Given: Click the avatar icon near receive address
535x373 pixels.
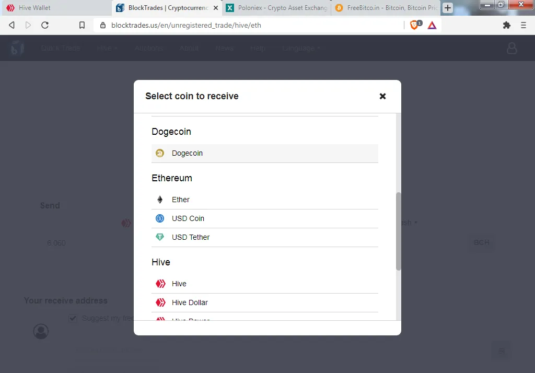Looking at the screenshot, I should [x=41, y=331].
